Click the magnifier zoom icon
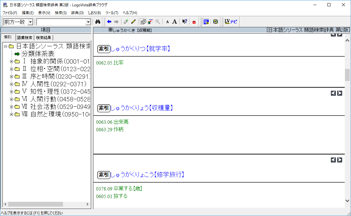Screen dimensions: 351x216 click(x=158, y=22)
